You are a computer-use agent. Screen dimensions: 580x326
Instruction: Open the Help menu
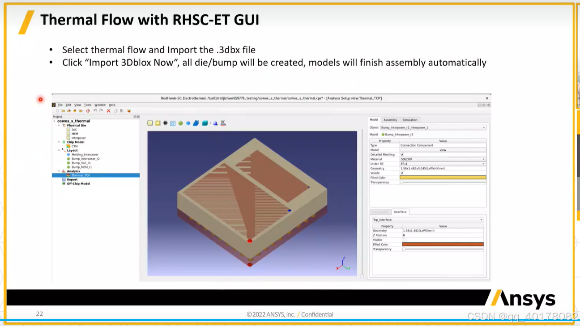click(112, 105)
